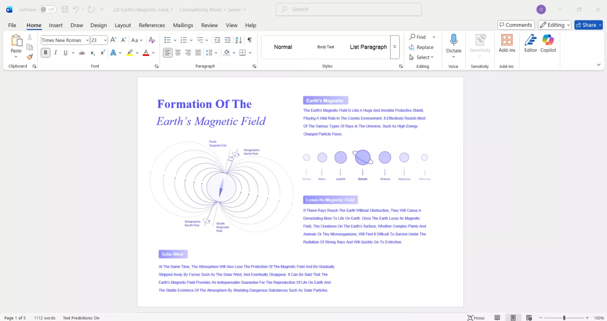The image size is (607, 321).
Task: Click the Clear All Formatting icon
Action: point(152,40)
